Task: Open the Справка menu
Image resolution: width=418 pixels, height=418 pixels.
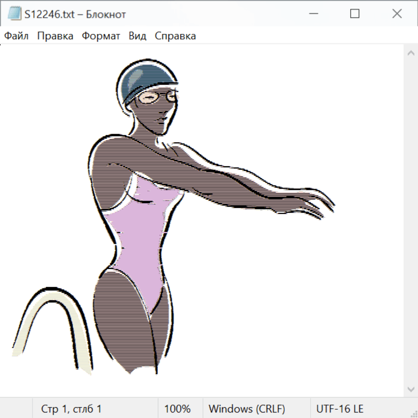Action: tap(175, 36)
